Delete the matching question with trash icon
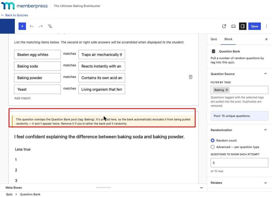The width and height of the screenshot is (272, 197). point(190,77)
